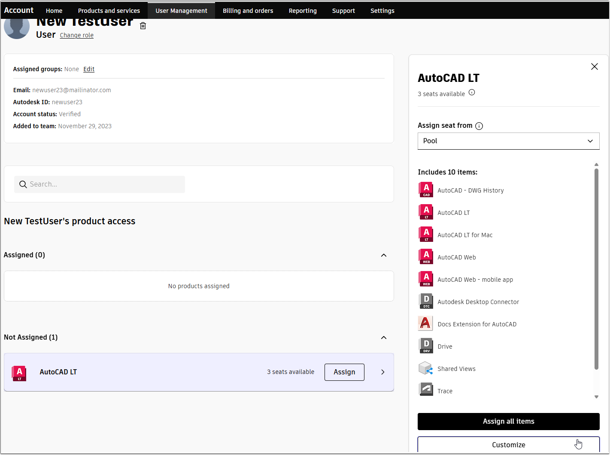610x455 pixels.
Task: Open the Change role link
Action: [76, 35]
